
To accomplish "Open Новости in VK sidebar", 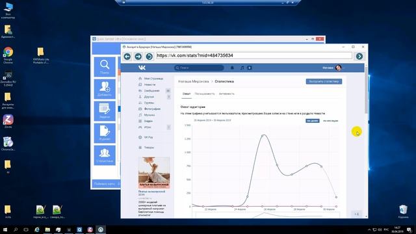I will [x=149, y=84].
